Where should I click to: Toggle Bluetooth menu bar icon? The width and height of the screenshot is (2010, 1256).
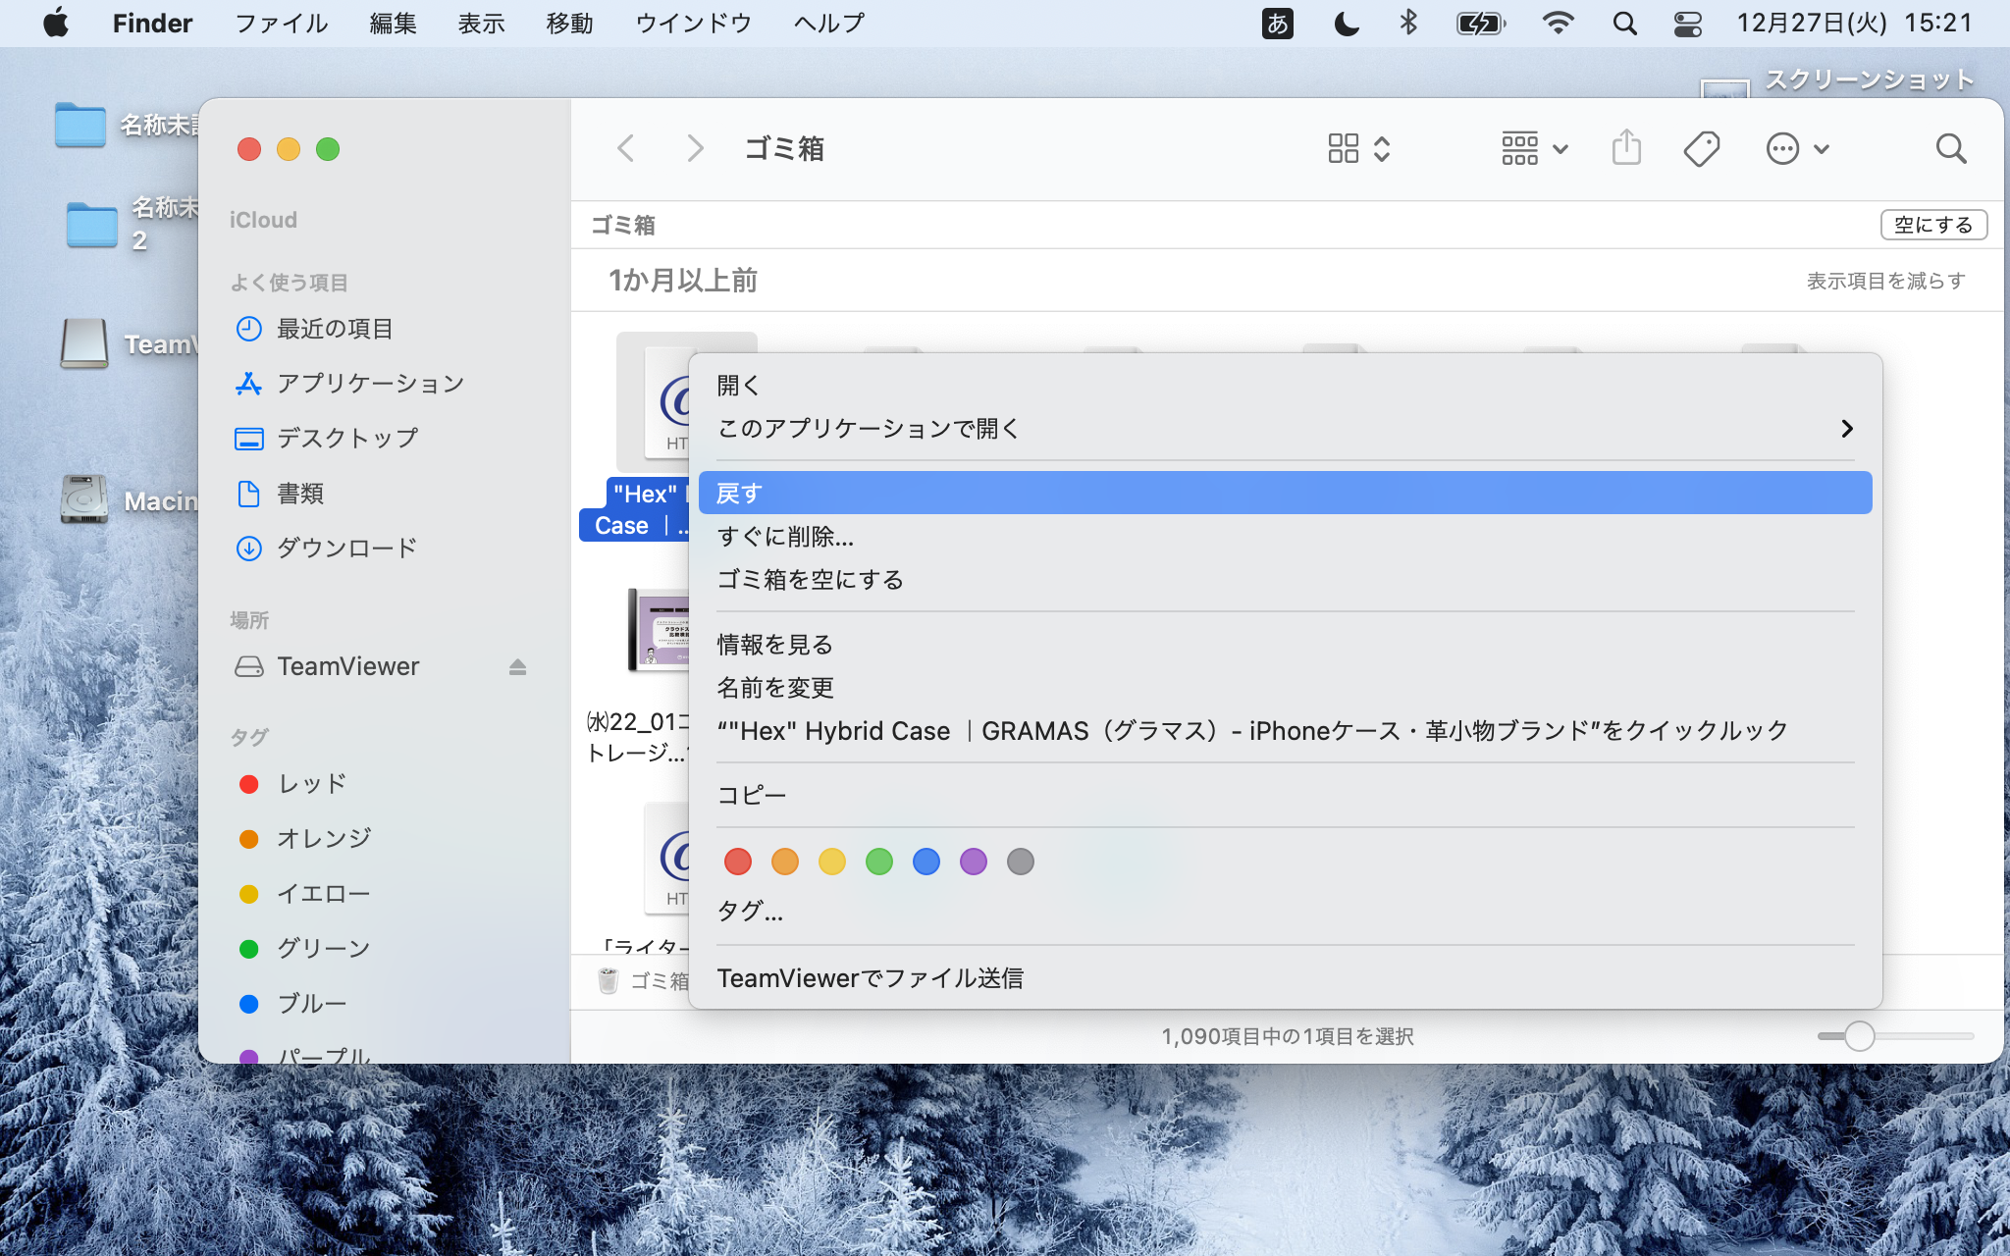pos(1408,24)
